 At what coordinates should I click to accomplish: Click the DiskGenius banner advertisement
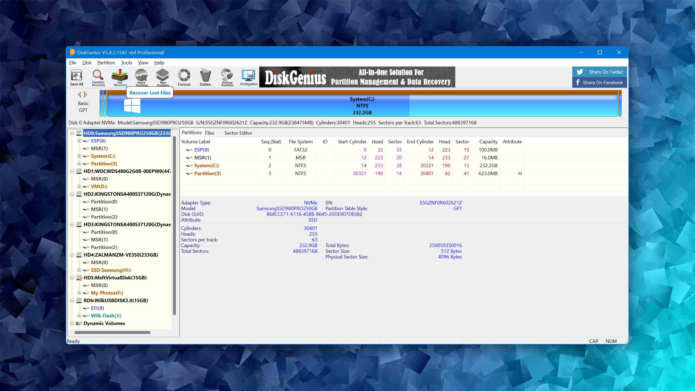coord(357,77)
